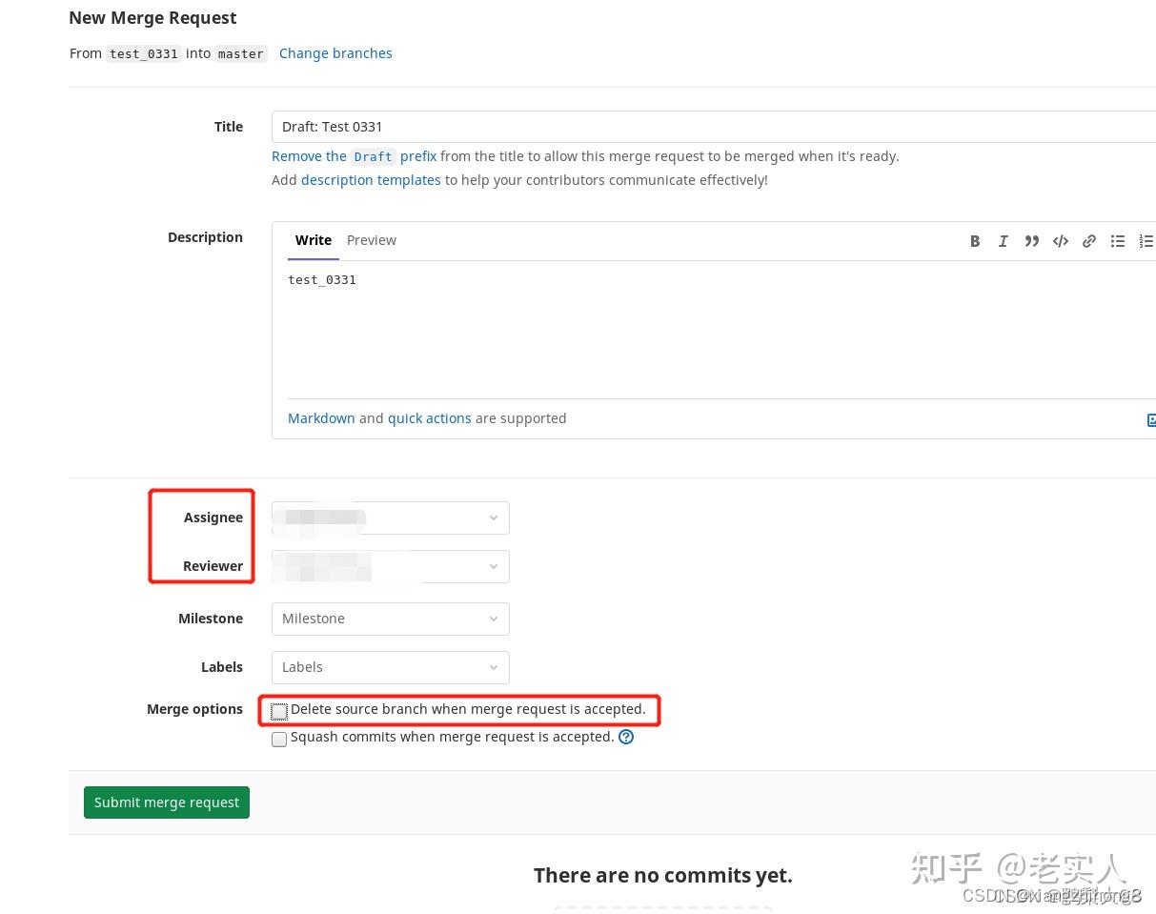Insert a bulleted list

1118,241
